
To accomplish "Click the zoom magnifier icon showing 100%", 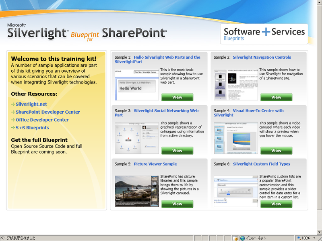I will 299,238.
